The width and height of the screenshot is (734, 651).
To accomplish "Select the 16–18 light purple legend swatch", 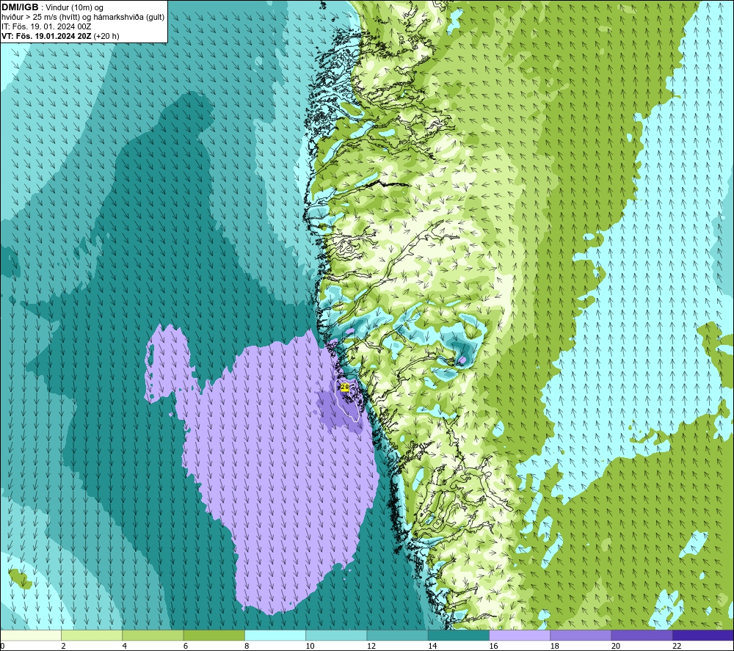I will [x=520, y=635].
